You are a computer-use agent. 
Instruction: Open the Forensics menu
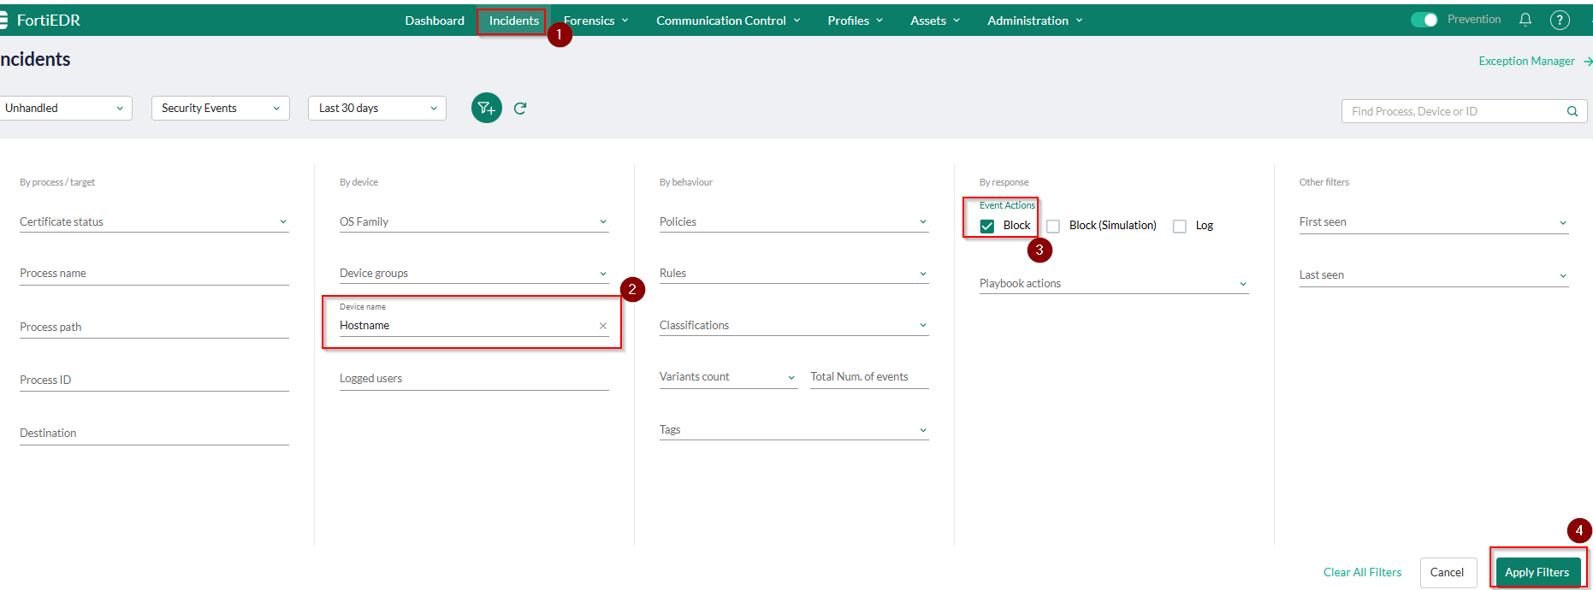tap(595, 21)
